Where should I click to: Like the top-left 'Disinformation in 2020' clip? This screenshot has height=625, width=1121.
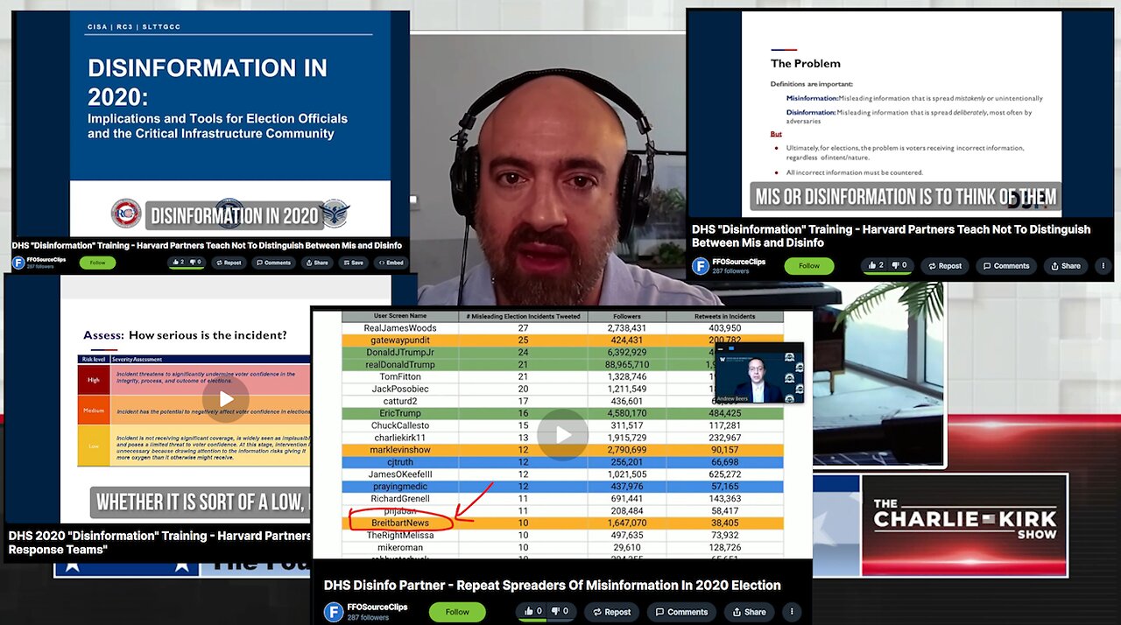point(178,262)
